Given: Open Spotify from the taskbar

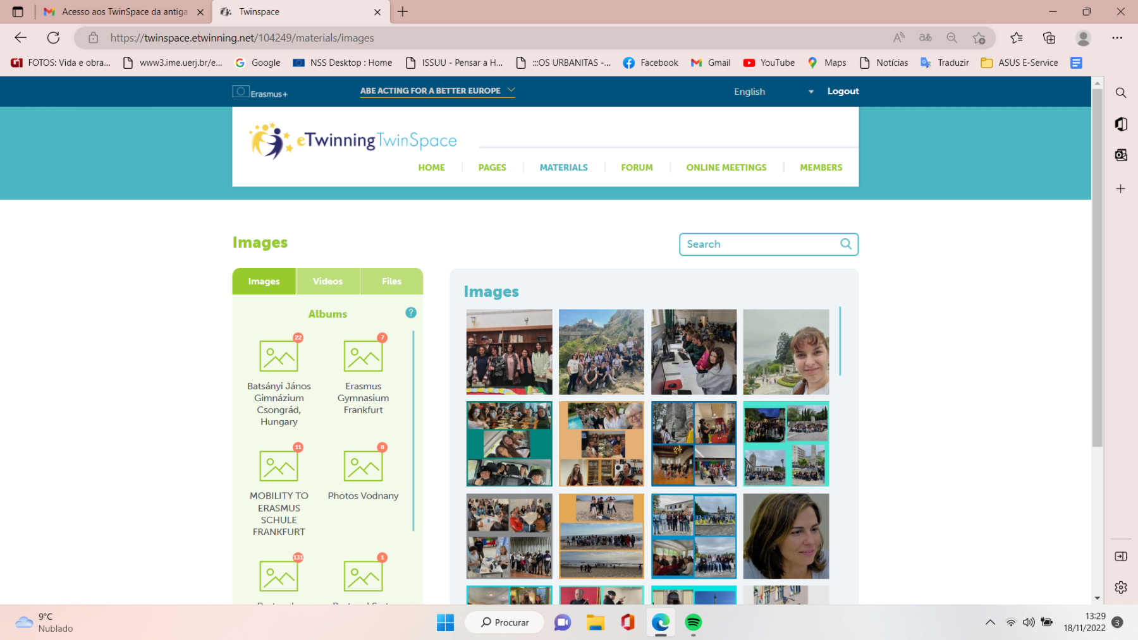Looking at the screenshot, I should tap(694, 622).
